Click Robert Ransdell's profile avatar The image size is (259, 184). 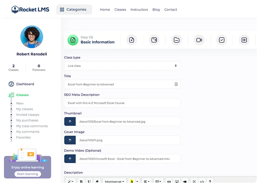click(x=32, y=37)
